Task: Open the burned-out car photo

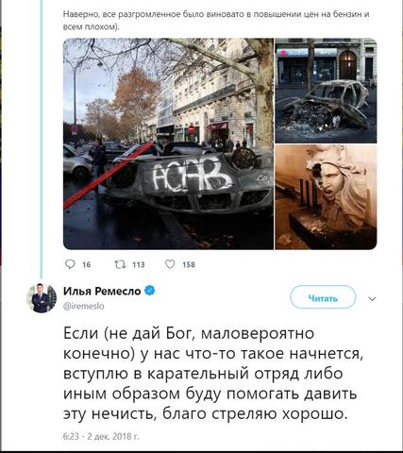Action: (x=326, y=91)
